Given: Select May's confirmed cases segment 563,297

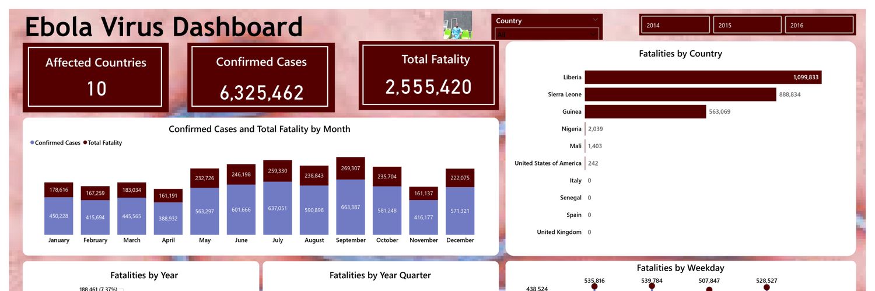Looking at the screenshot, I should [205, 211].
